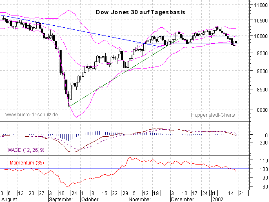Click the Momentum axis value 90
Screen dimensions: 269x202
pos(265,178)
